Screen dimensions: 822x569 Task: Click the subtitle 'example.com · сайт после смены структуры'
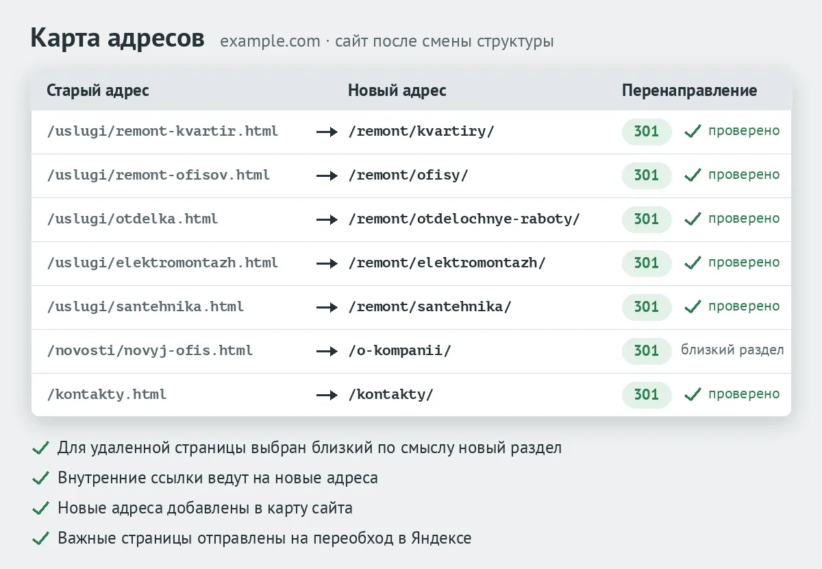[x=387, y=42]
